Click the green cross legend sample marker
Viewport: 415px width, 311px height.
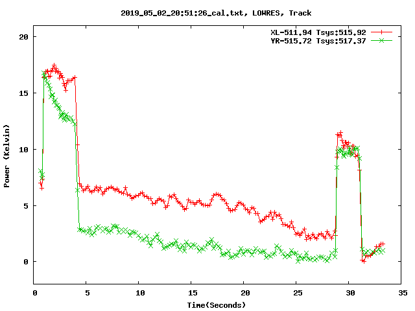coord(381,40)
